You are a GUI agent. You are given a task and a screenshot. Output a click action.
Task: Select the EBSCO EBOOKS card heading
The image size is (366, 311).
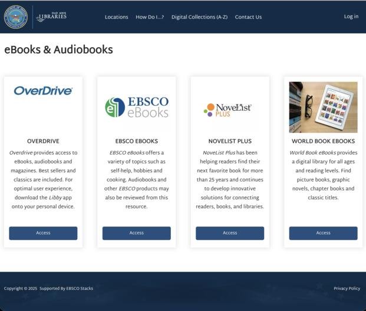click(136, 141)
